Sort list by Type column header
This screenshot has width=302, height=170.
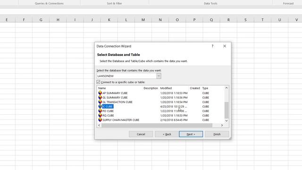(x=205, y=88)
